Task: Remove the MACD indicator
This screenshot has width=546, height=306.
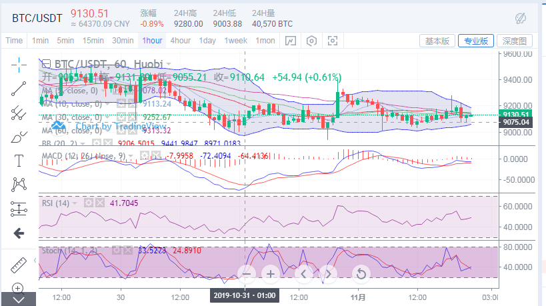Action: tap(155, 155)
